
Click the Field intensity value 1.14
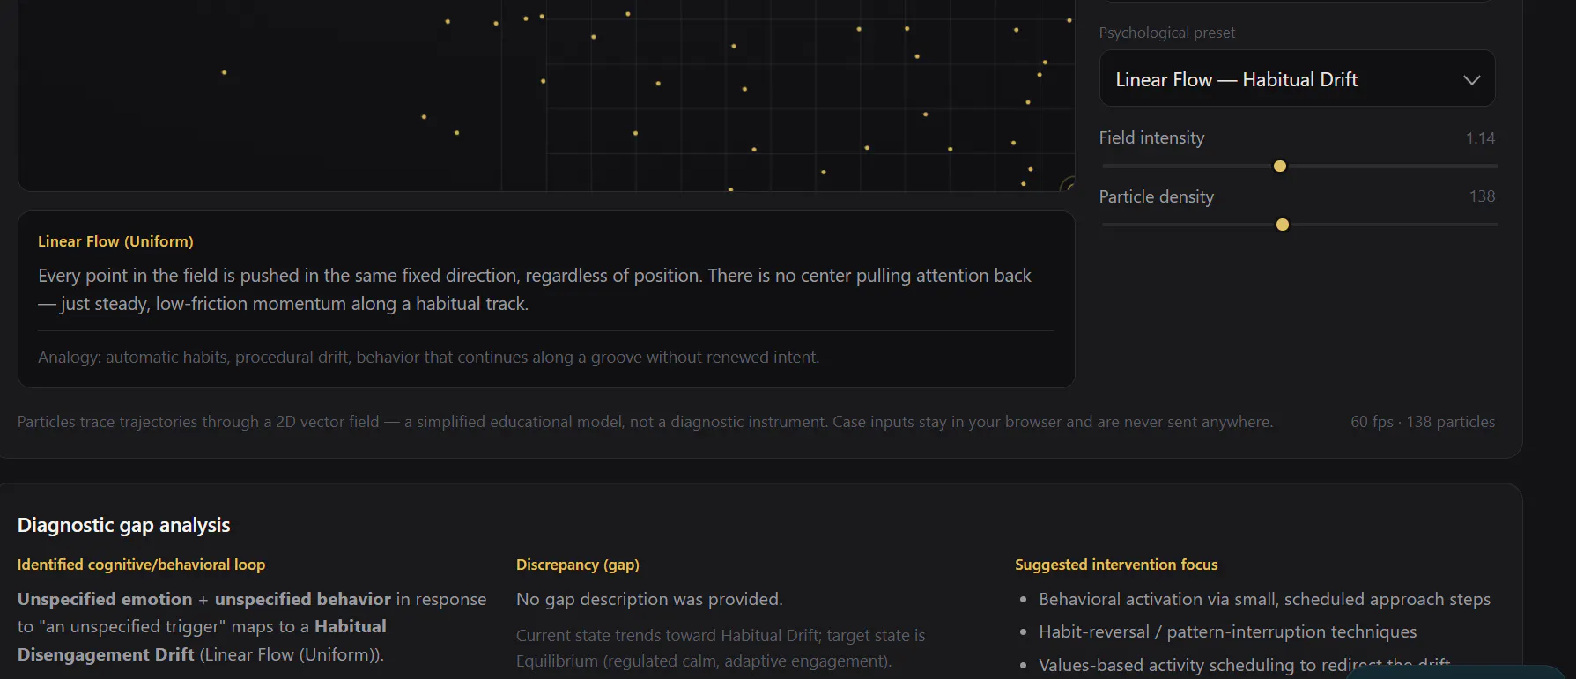pos(1480,138)
